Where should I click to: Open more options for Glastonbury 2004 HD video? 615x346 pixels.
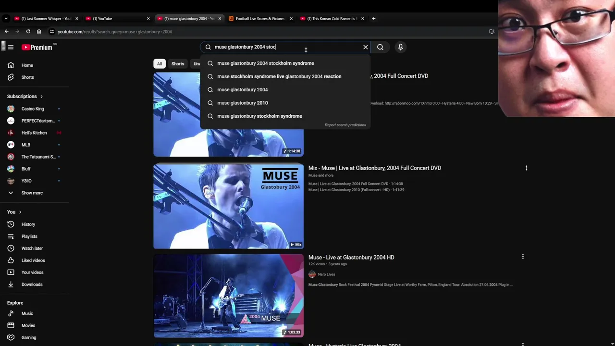(x=523, y=257)
